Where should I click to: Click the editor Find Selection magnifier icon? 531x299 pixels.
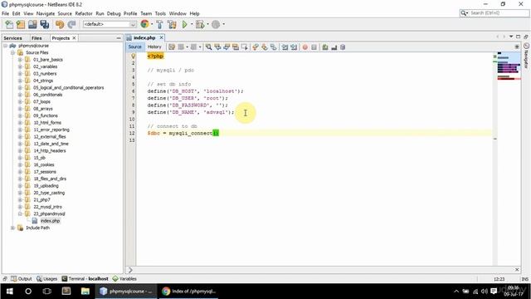pos(208,47)
